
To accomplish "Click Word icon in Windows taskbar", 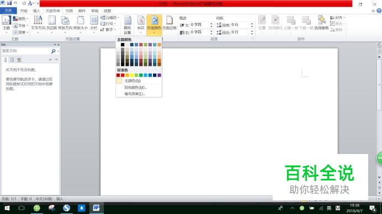I will (x=96, y=208).
